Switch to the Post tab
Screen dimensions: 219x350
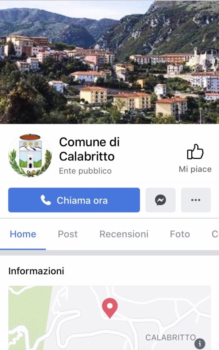pyautogui.click(x=68, y=234)
